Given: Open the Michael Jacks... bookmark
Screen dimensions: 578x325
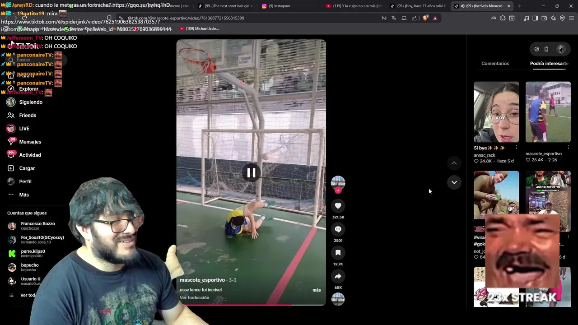Looking at the screenshot, I should (x=199, y=28).
